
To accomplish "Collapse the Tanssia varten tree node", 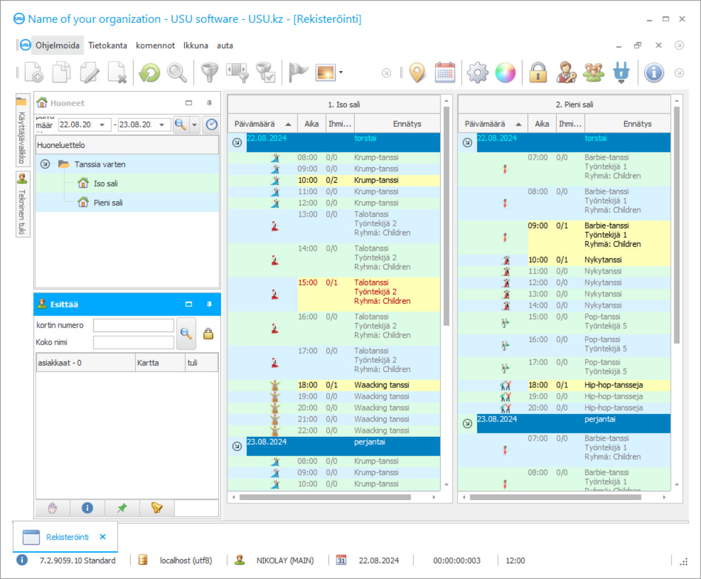I will click(45, 164).
